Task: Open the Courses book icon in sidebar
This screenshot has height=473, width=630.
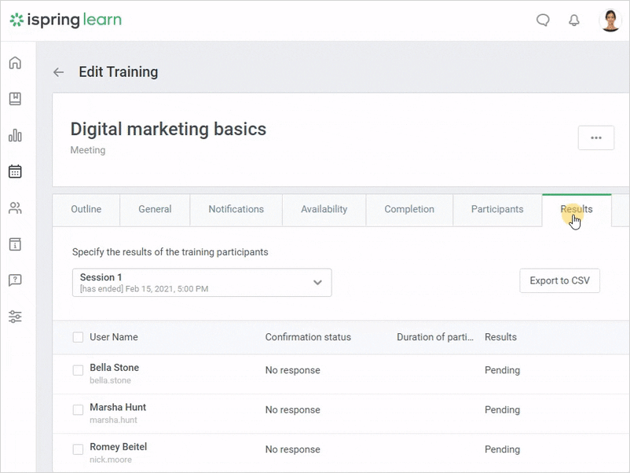Action: (15, 99)
